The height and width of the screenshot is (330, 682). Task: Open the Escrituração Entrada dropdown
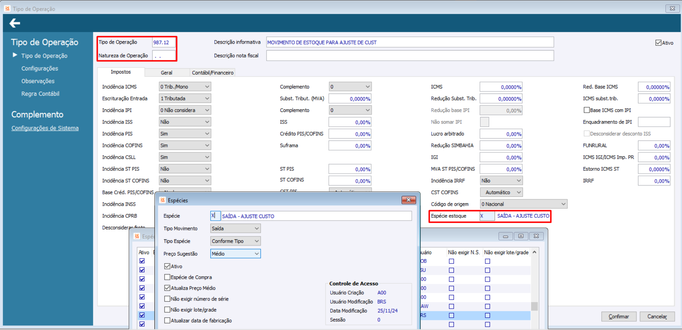coord(185,99)
